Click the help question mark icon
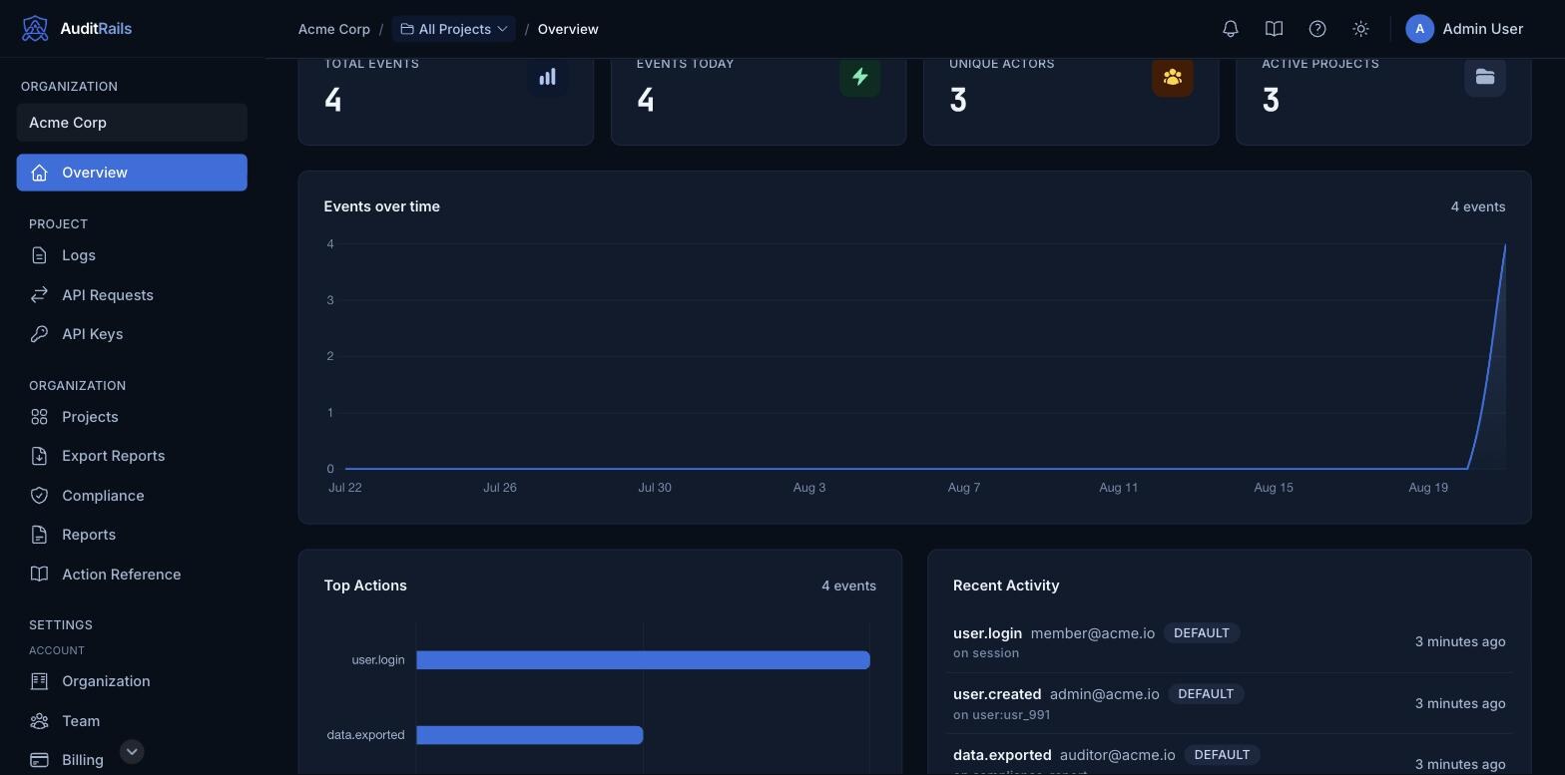This screenshot has height=775, width=1565. [x=1317, y=29]
